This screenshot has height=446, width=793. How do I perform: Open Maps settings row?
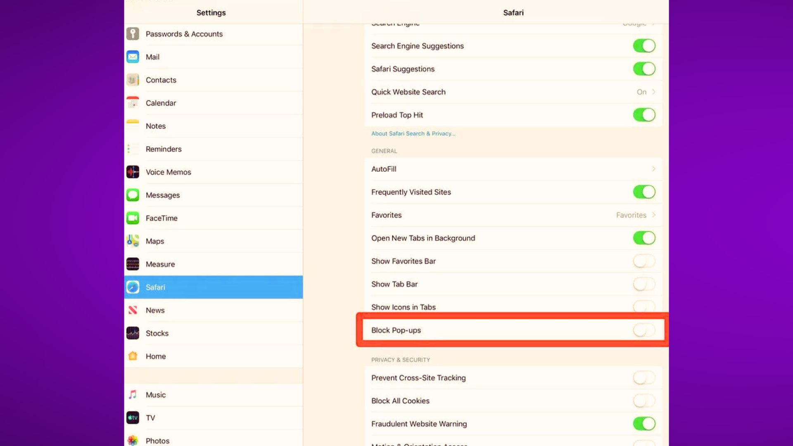214,241
